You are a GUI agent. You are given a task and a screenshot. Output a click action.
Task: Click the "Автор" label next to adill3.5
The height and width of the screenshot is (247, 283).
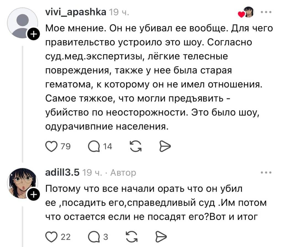123,173
